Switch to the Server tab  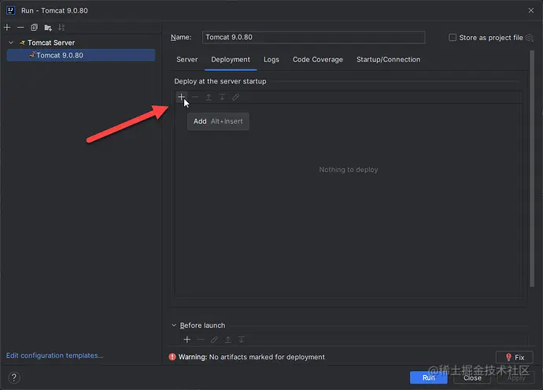click(187, 60)
